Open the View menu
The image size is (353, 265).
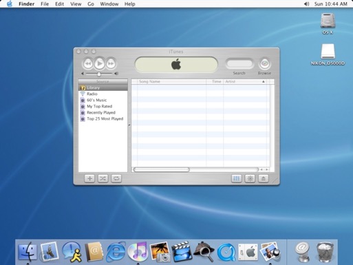tap(76, 4)
